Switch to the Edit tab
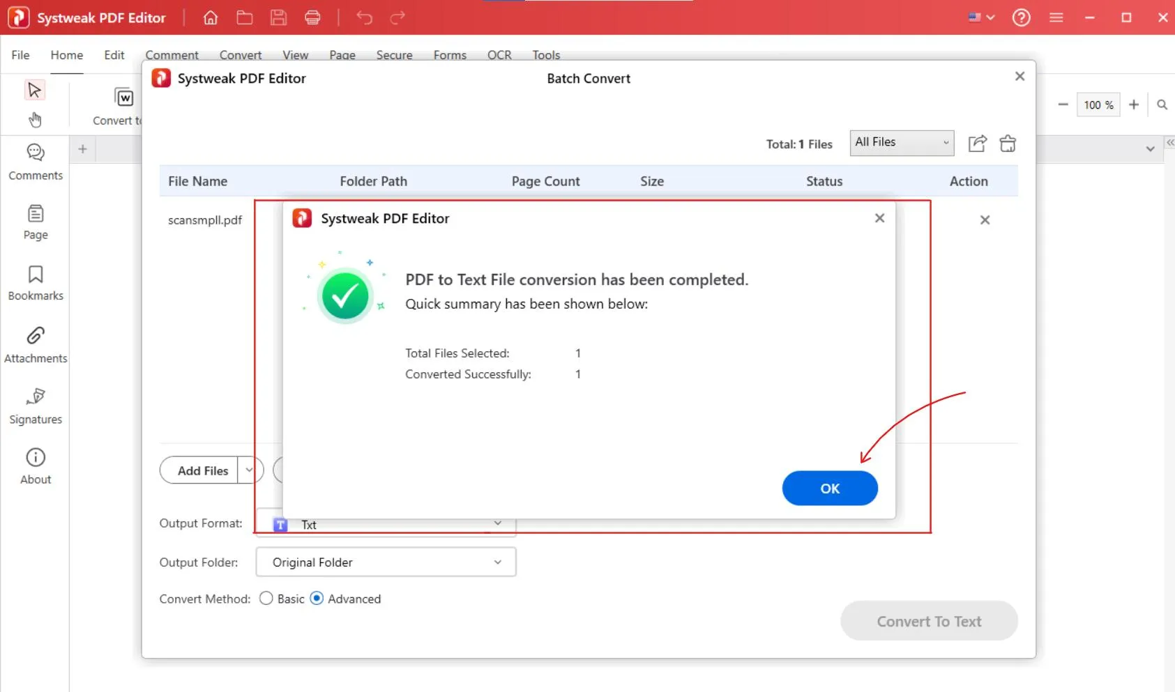This screenshot has width=1175, height=692. coord(114,55)
